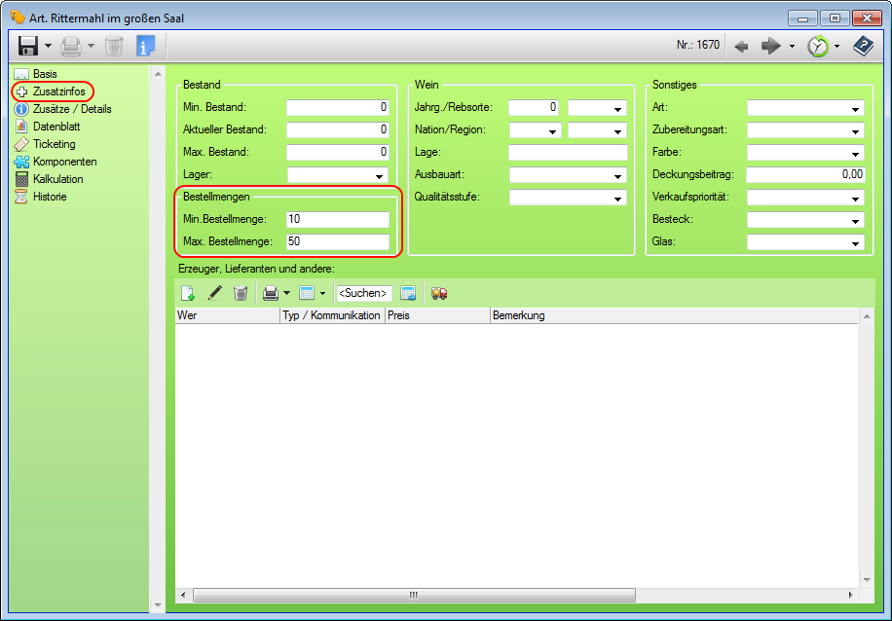Select Kalkulation in the sidebar
Image resolution: width=892 pixels, height=621 pixels.
[x=57, y=179]
